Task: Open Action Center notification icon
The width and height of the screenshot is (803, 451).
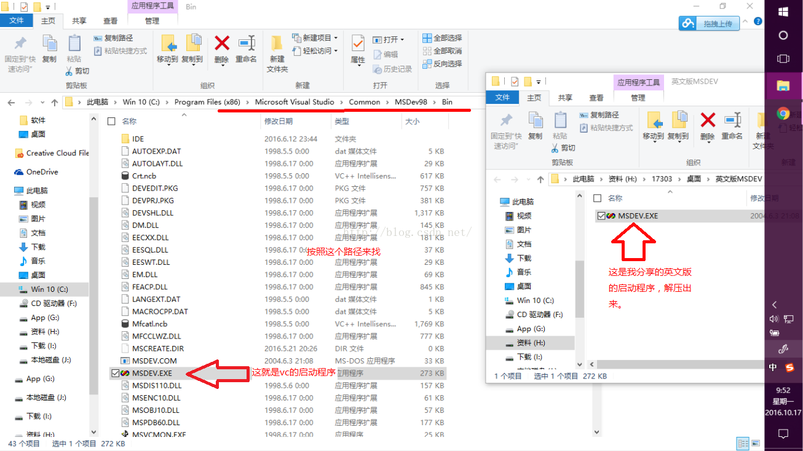Action: [783, 434]
